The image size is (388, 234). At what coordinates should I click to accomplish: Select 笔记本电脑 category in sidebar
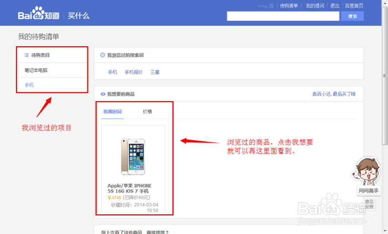(x=53, y=70)
